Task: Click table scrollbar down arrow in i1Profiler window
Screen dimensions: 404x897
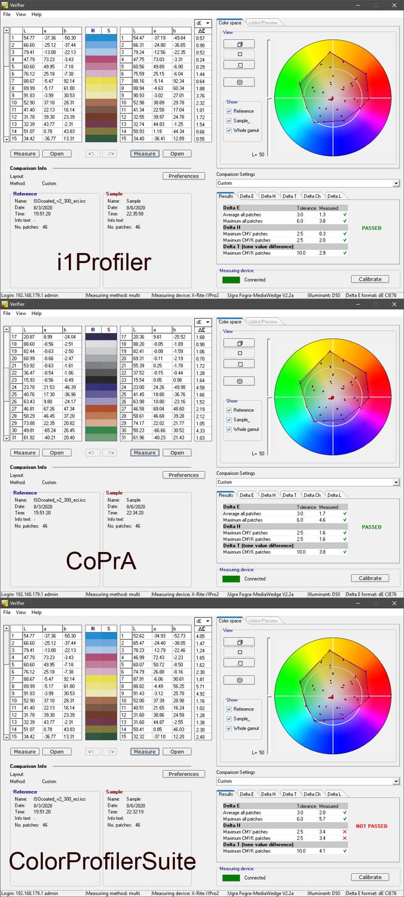Action: (7, 139)
